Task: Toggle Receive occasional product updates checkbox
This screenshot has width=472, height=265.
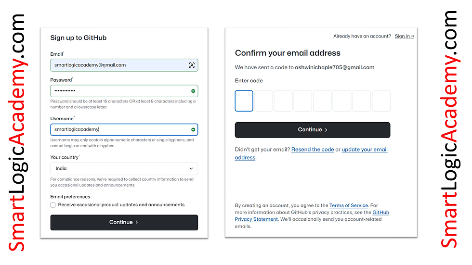Action: tap(53, 205)
